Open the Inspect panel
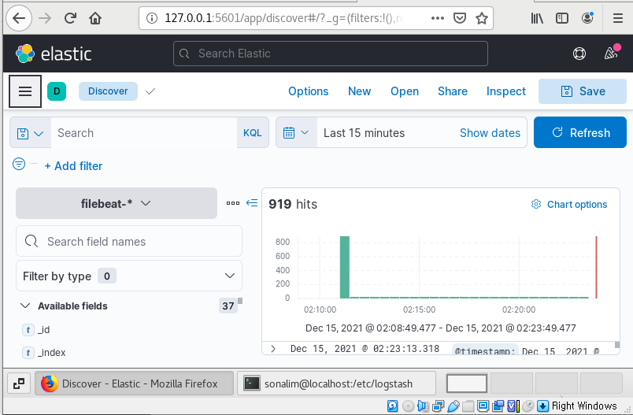 505,91
